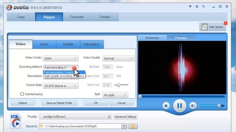This screenshot has width=236, height=132.
Task: Click the preview video area
Action: 182,67
